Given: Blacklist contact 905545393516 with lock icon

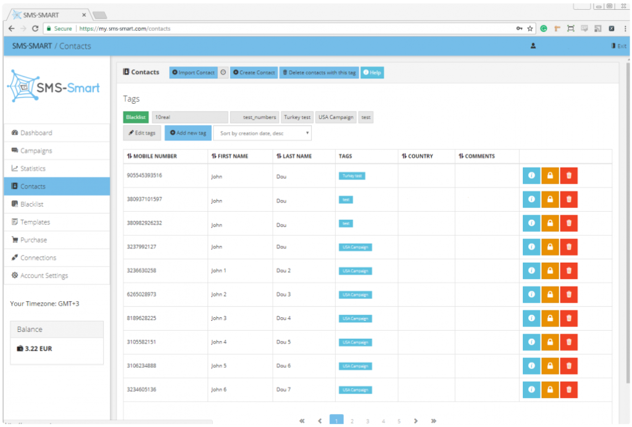Looking at the screenshot, I should coord(550,176).
